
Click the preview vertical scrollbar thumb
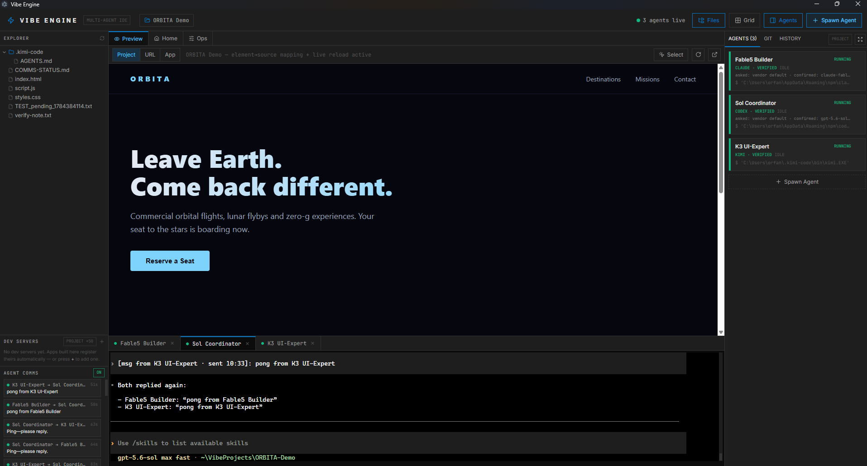click(x=721, y=132)
